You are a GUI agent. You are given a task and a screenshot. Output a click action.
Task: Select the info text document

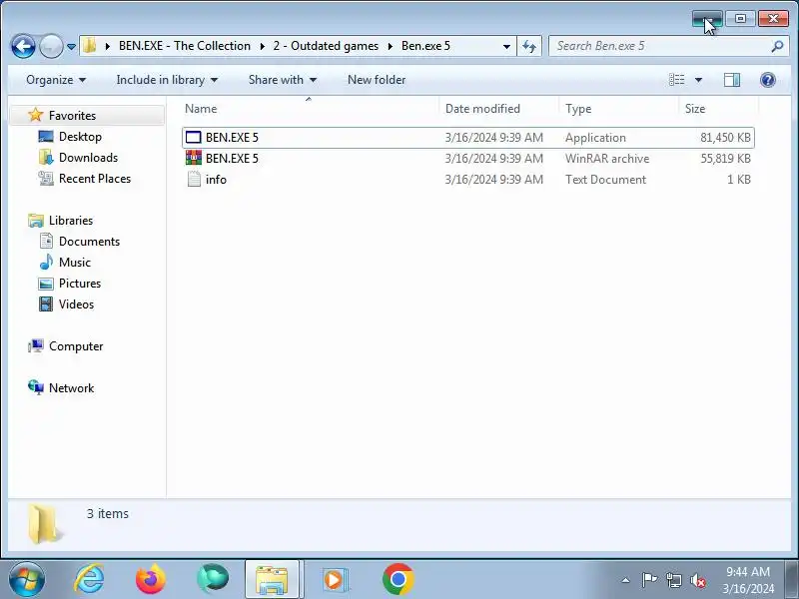467,180
